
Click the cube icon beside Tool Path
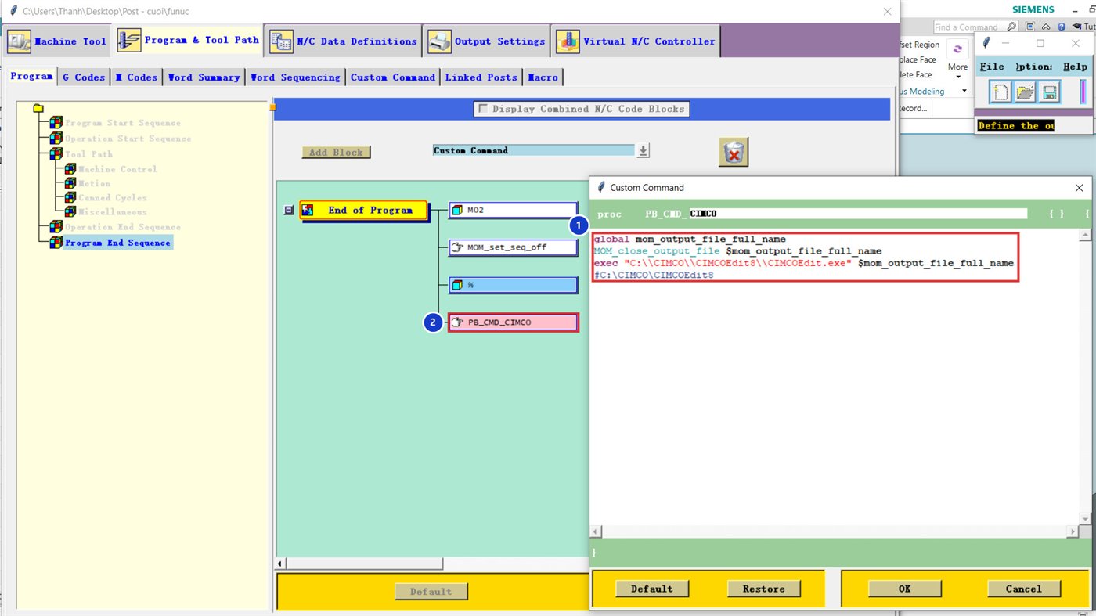[56, 154]
